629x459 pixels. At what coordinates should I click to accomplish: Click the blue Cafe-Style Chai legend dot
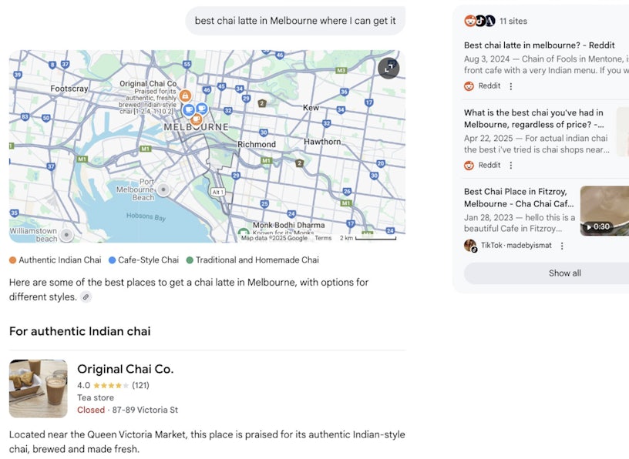(x=113, y=260)
